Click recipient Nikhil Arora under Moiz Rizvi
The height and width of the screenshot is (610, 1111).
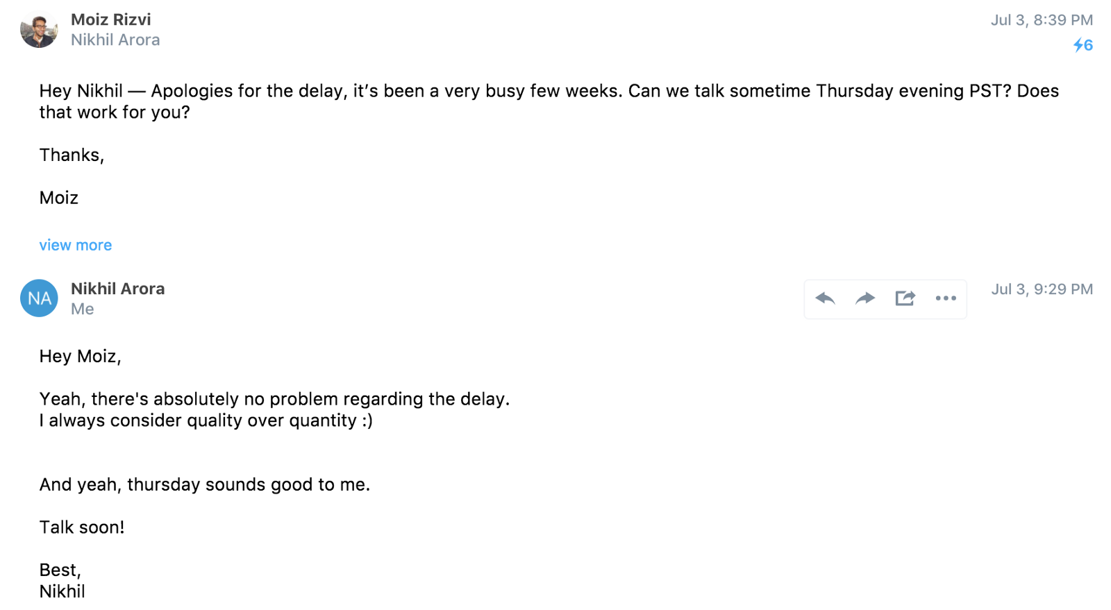[x=115, y=40]
